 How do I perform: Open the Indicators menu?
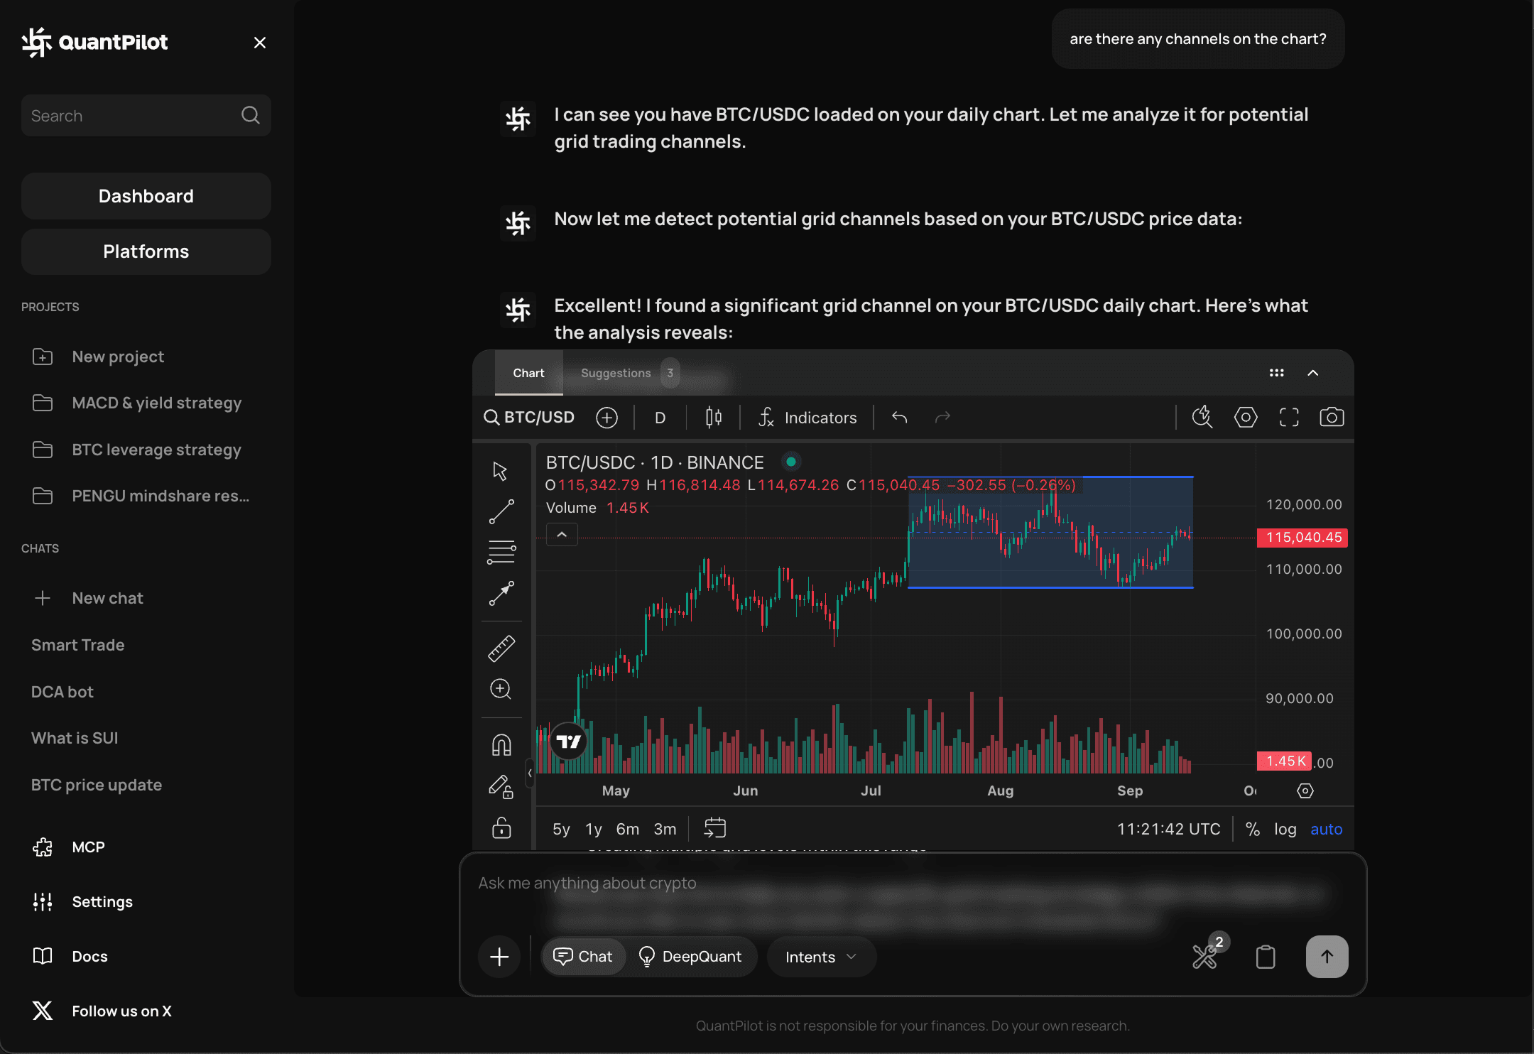click(807, 418)
